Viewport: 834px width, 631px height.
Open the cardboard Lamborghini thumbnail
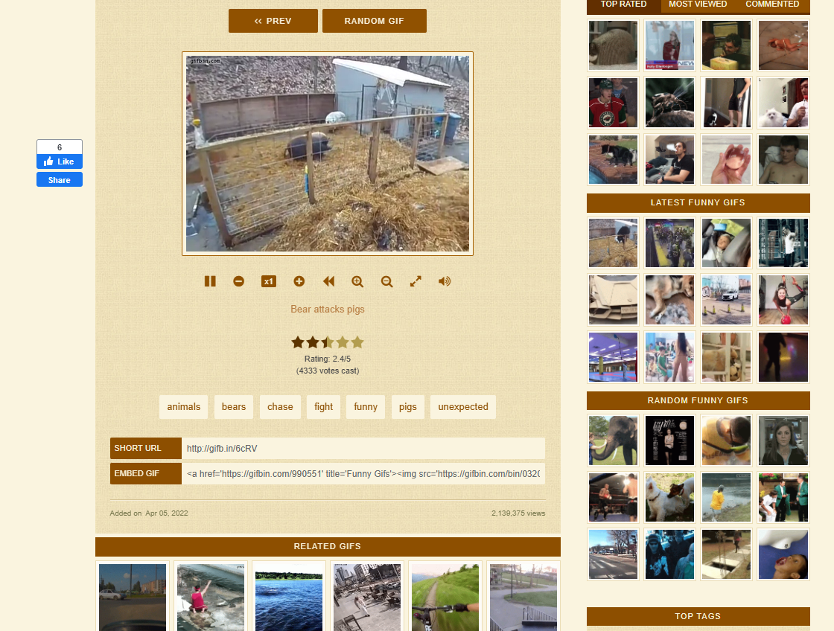(614, 300)
